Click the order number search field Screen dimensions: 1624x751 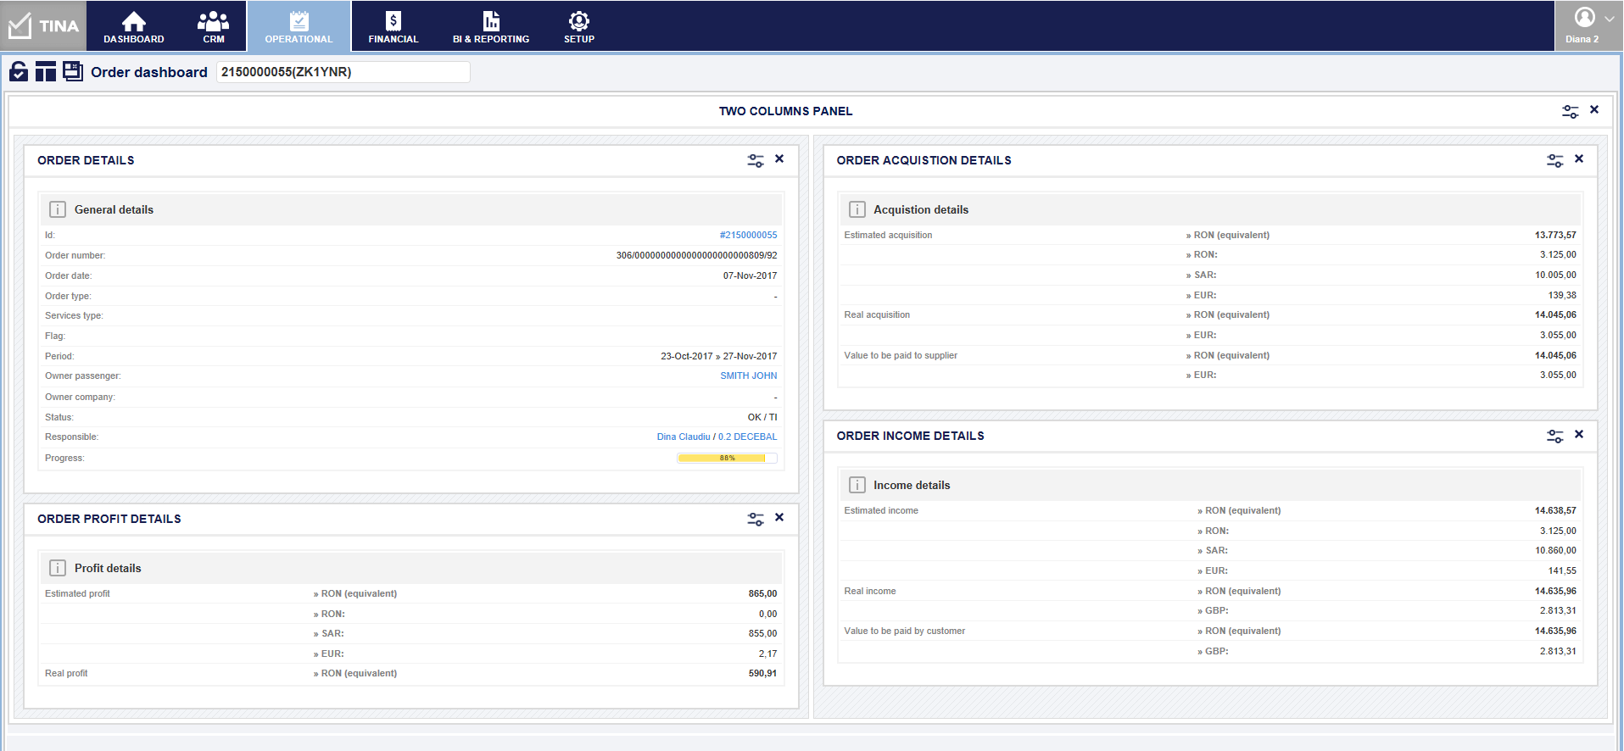click(x=343, y=72)
